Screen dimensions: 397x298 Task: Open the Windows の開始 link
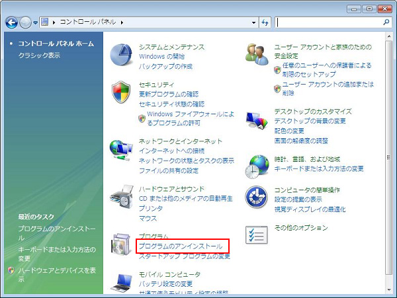coord(162,56)
